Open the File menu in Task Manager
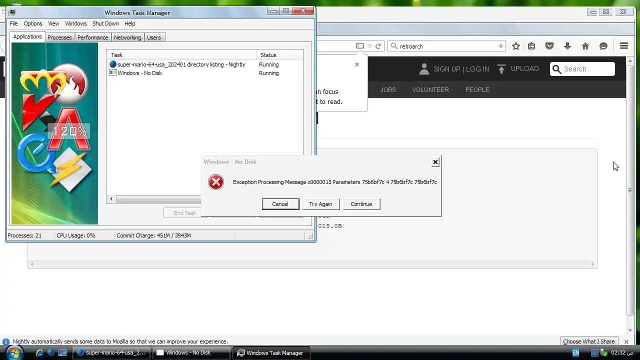 (x=13, y=23)
